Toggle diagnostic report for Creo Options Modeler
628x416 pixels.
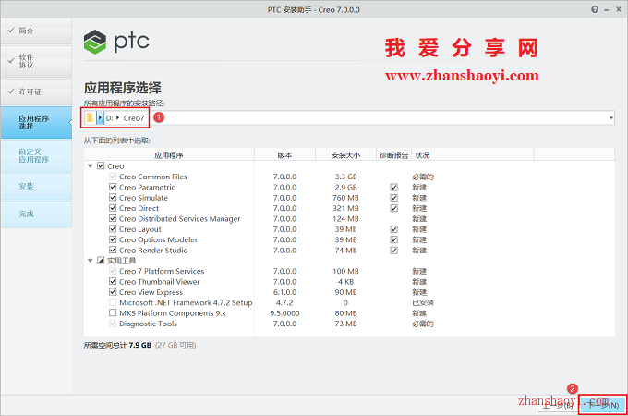coord(394,239)
